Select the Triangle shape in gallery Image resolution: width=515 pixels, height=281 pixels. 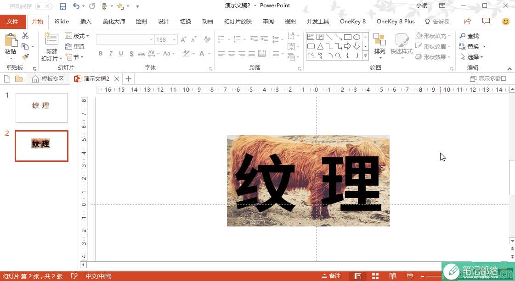tap(320, 46)
